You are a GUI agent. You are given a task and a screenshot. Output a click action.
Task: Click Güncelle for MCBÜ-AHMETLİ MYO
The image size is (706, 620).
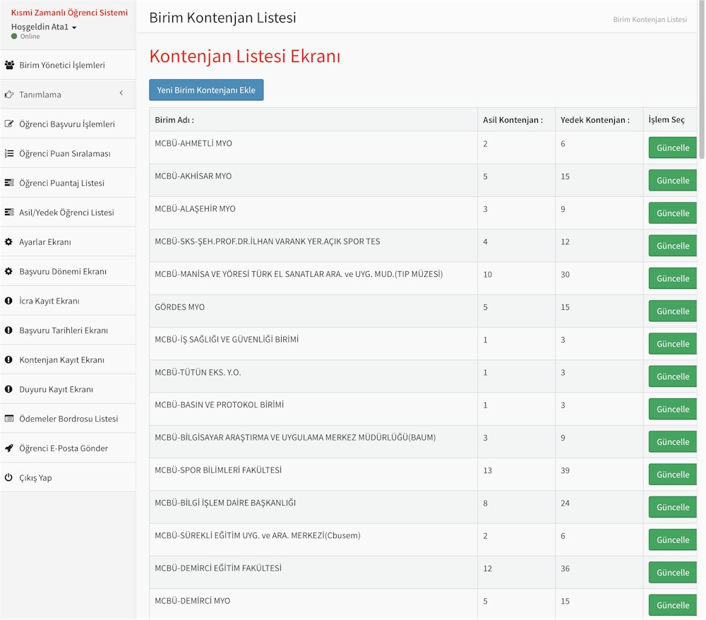click(x=673, y=148)
